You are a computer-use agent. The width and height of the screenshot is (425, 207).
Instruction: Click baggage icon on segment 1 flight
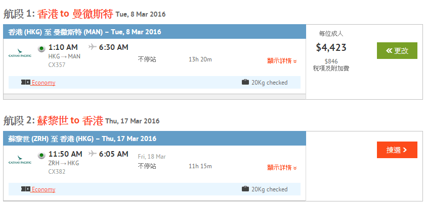[x=245, y=82]
